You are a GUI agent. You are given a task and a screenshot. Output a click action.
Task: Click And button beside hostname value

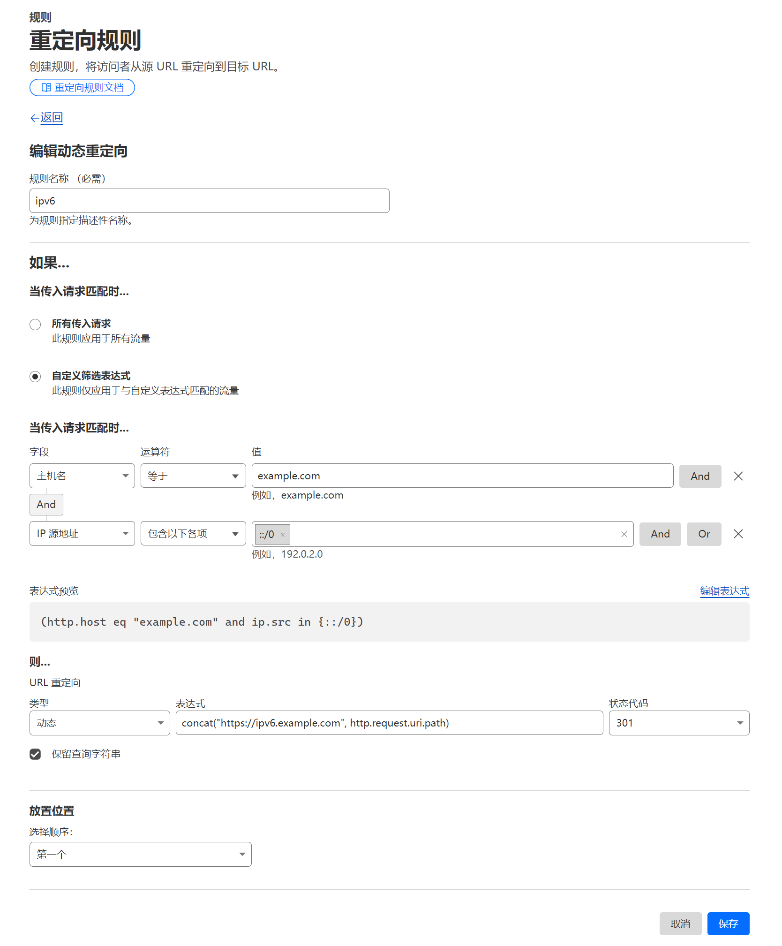pos(699,476)
